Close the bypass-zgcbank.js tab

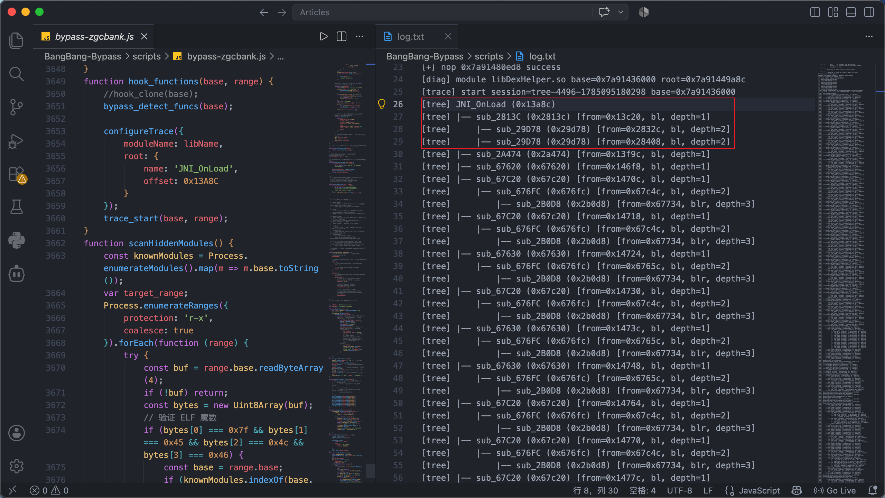pyautogui.click(x=144, y=37)
